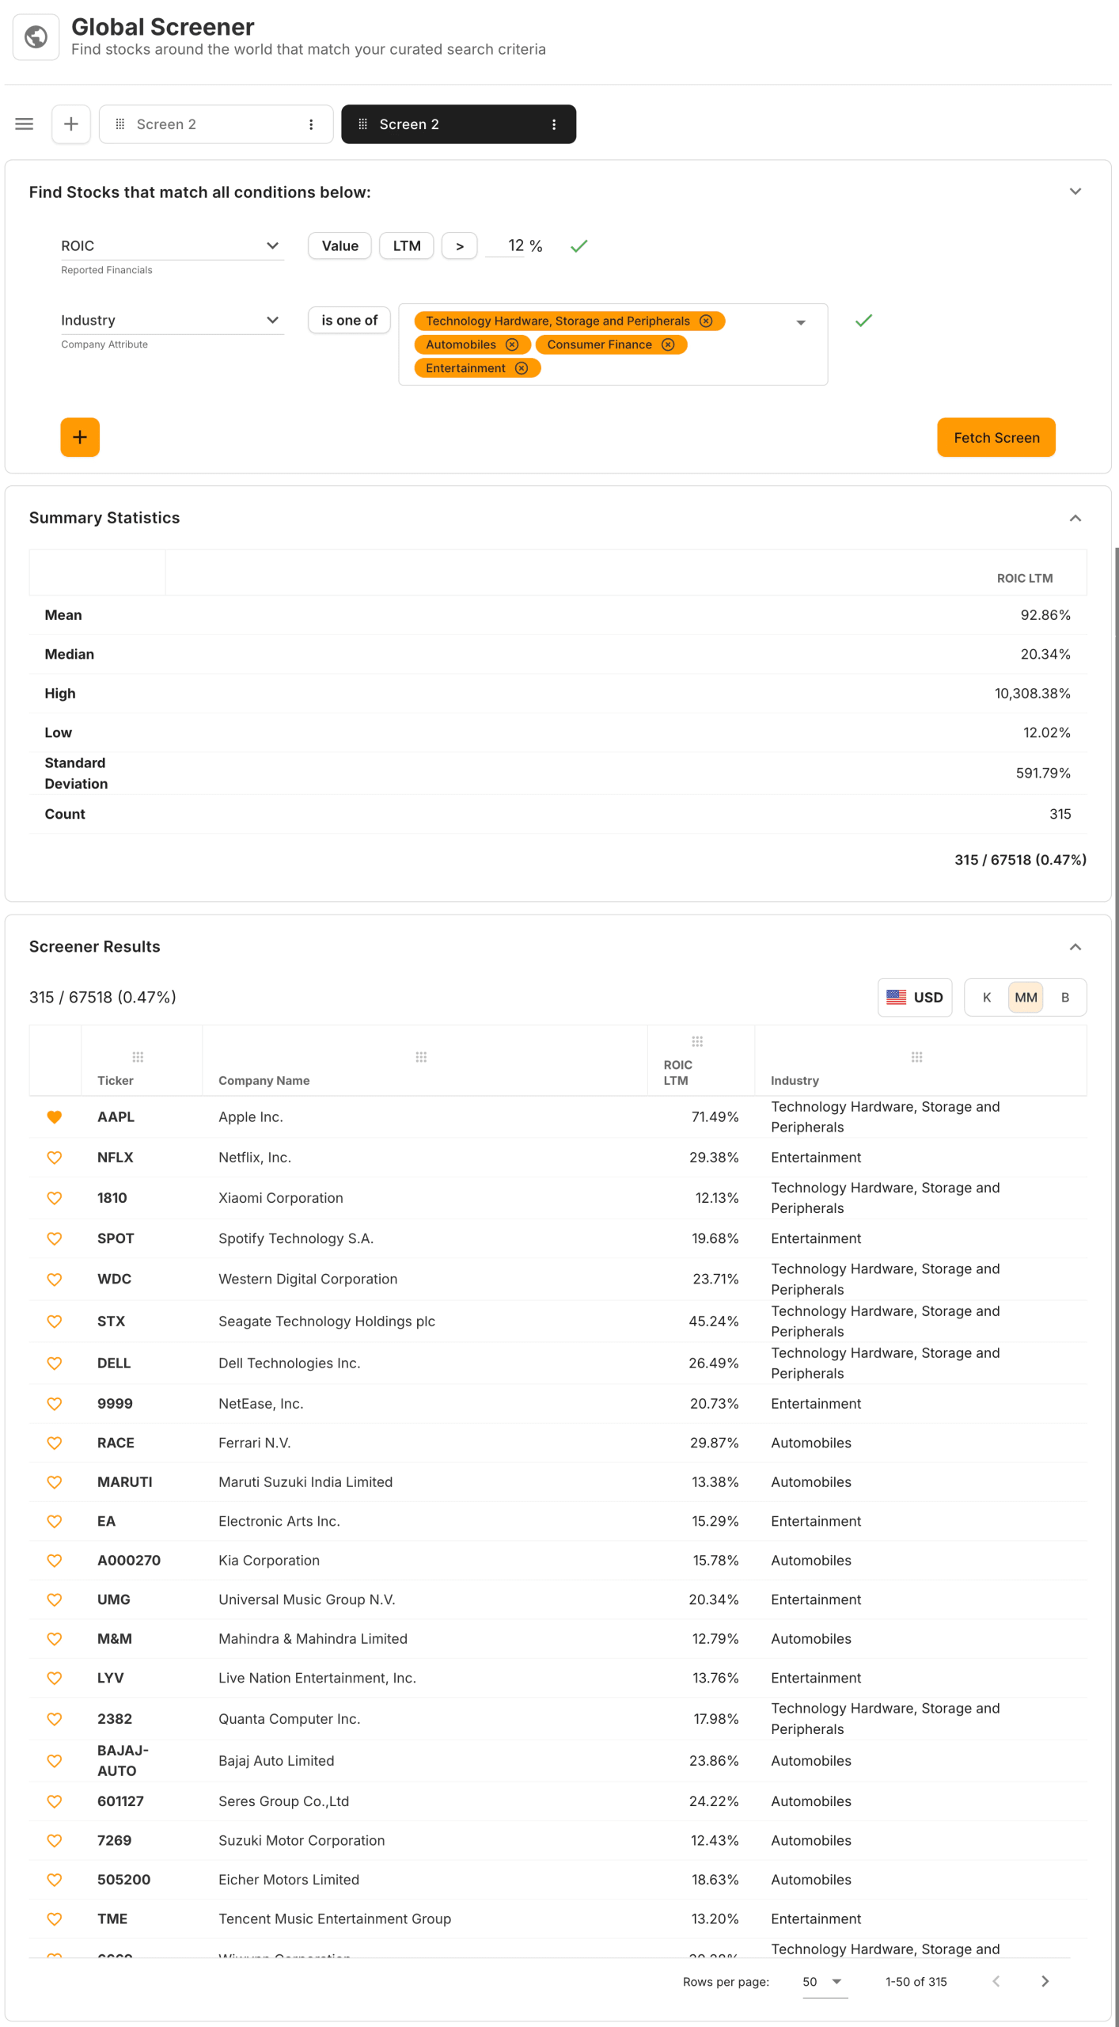1119x2027 pixels.
Task: Open the hamburger menu icon
Action: pyautogui.click(x=25, y=124)
